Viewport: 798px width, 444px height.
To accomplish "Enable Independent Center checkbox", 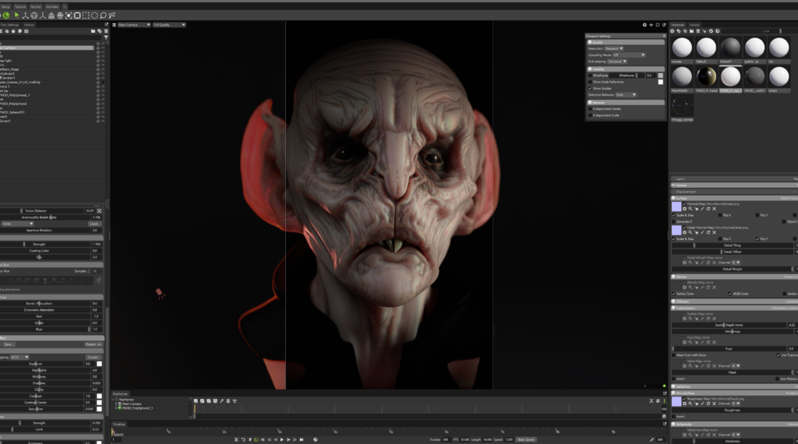I will 591,108.
